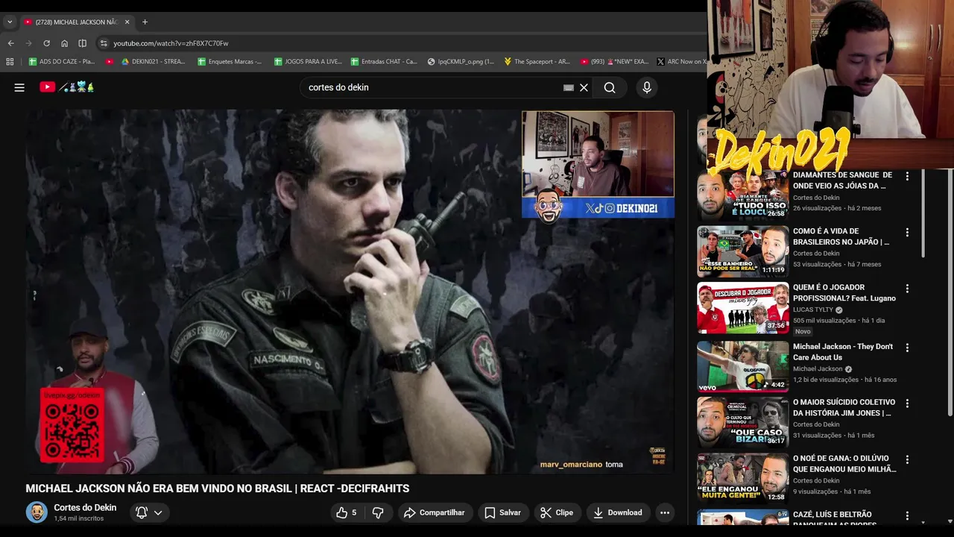Open the apps grid in bookmarks bar

[11, 62]
